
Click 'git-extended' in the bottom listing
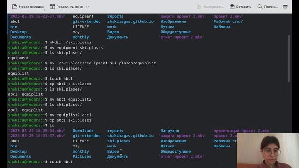click(x=86, y=136)
